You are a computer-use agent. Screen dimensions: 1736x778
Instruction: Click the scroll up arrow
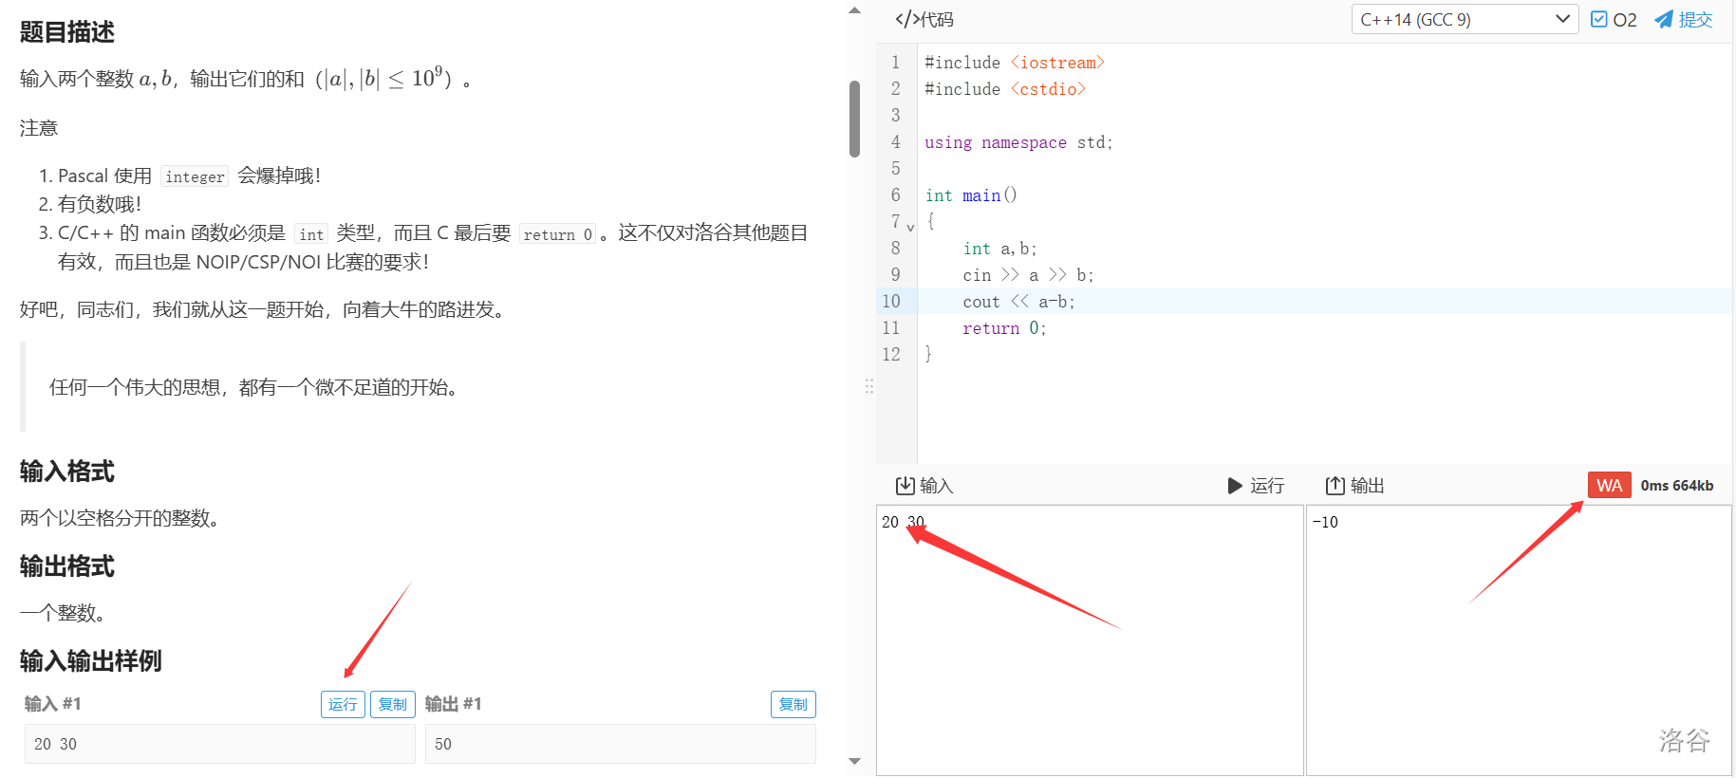point(854,10)
